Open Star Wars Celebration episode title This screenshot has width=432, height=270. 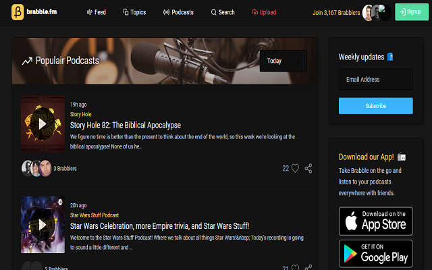pos(159,226)
